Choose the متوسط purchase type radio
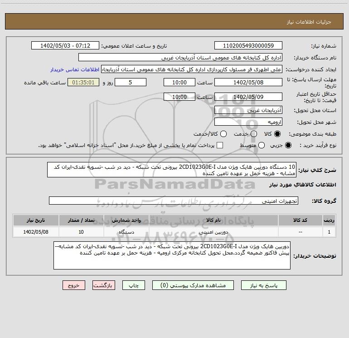 pos(262,145)
